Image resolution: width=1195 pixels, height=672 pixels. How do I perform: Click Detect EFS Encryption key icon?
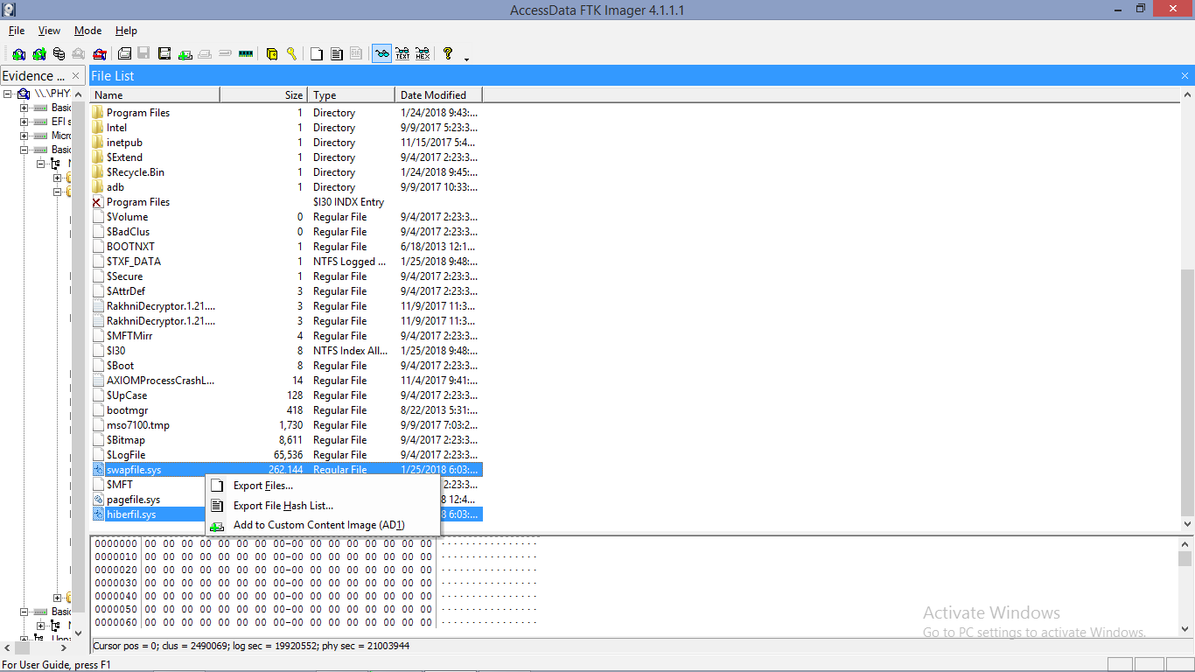pyautogui.click(x=292, y=53)
